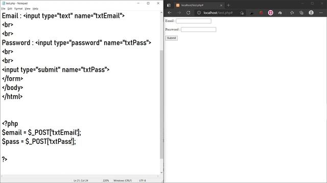Image resolution: width=327 pixels, height=183 pixels.
Task: Click the Email text field
Action: [194, 21]
